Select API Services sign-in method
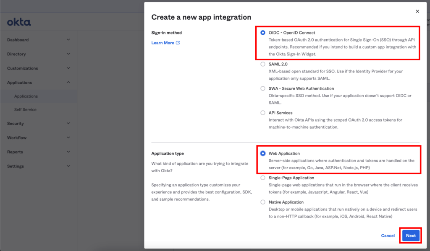 coord(263,113)
